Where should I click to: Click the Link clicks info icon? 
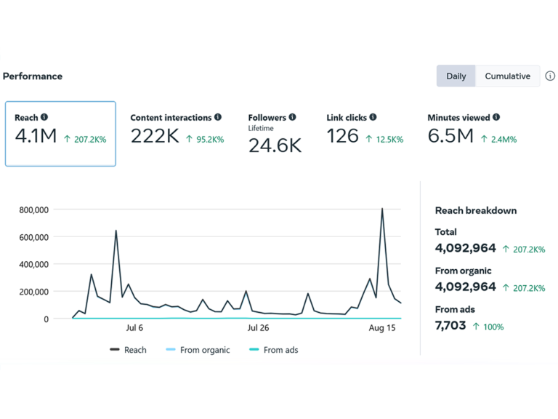tap(373, 117)
